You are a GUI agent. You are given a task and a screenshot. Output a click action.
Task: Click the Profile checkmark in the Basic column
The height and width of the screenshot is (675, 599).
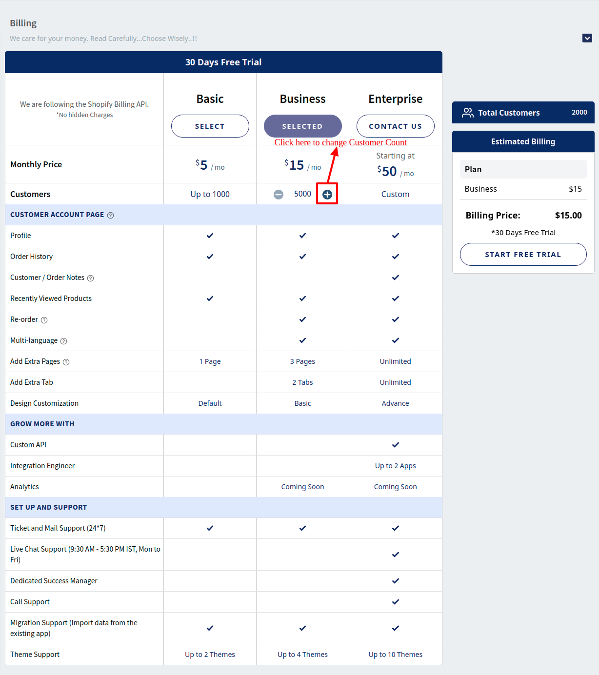click(210, 236)
